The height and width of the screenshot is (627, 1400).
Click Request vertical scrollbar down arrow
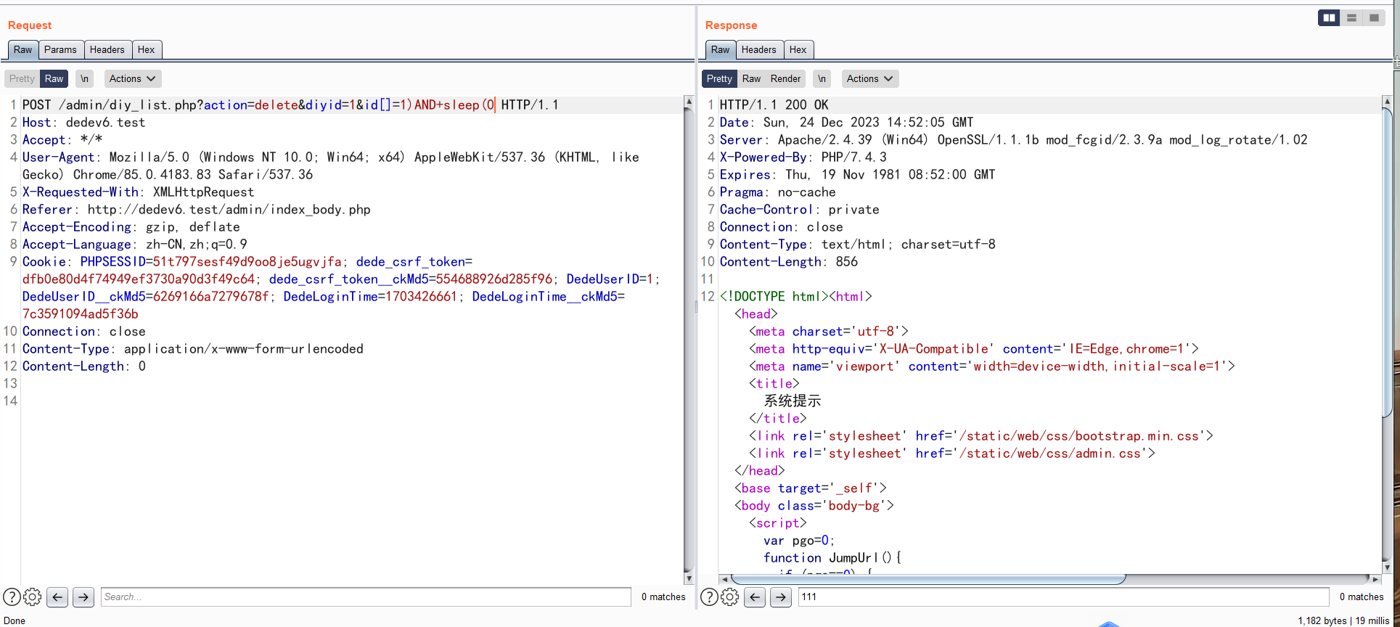[689, 578]
